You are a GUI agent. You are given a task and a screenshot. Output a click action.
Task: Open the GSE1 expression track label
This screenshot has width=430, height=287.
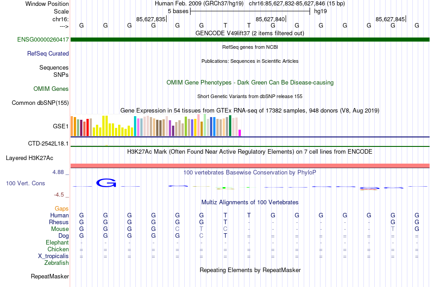click(61, 126)
